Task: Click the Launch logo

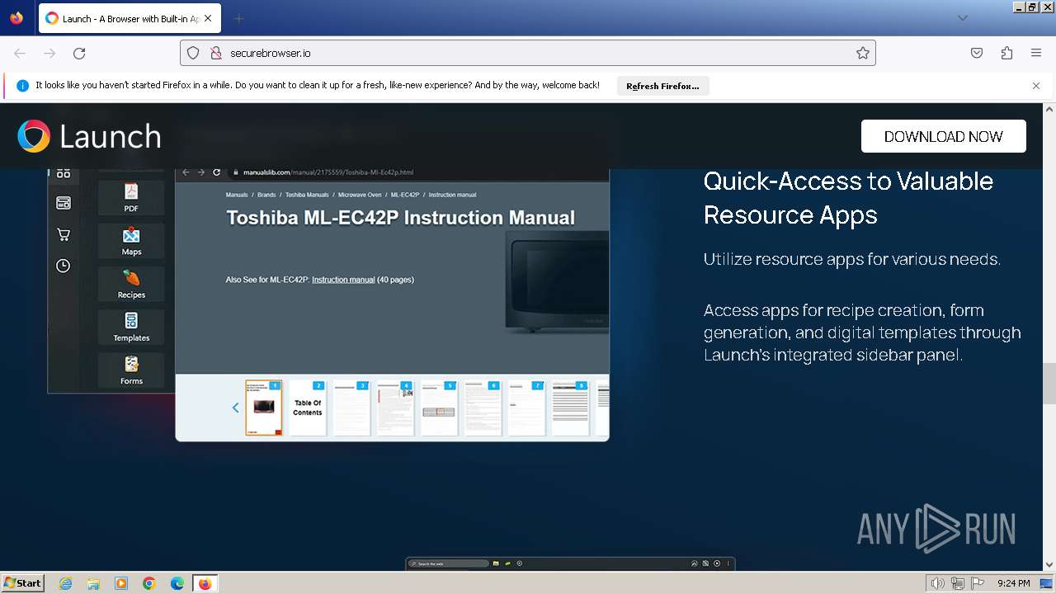Action: point(89,136)
